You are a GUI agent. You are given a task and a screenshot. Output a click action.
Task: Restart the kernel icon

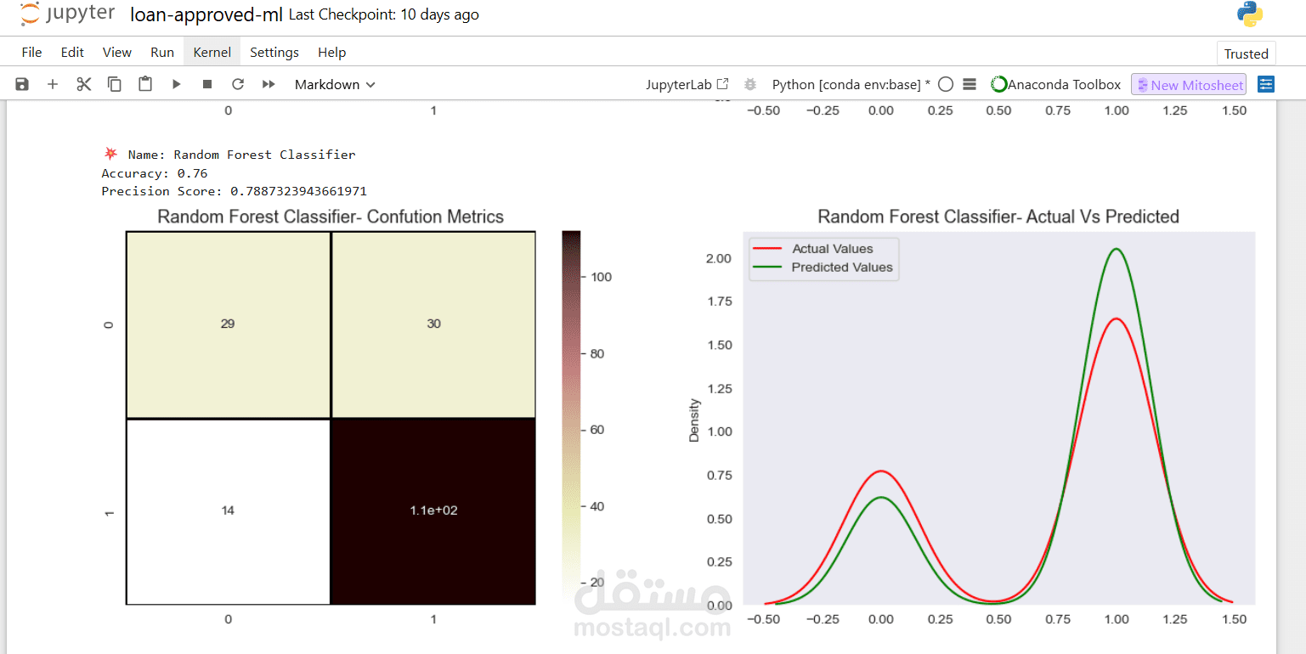(x=238, y=84)
